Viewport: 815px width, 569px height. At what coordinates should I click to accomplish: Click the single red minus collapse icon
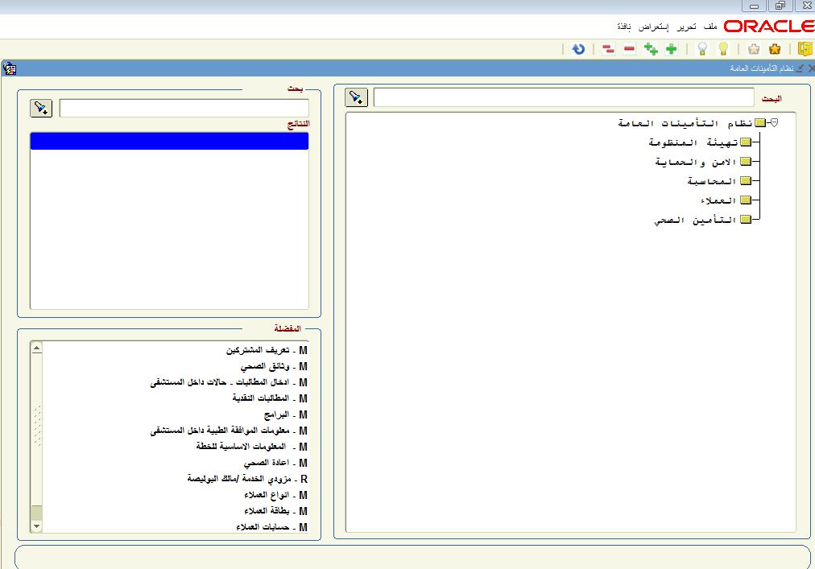tap(629, 49)
